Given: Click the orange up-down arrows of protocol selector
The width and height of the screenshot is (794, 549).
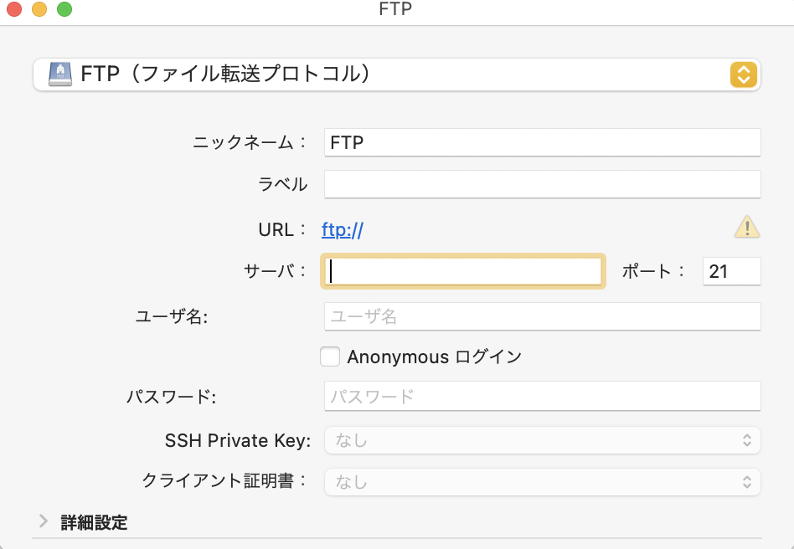Looking at the screenshot, I should (x=744, y=74).
